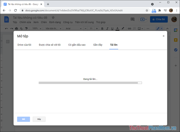The width and height of the screenshot is (180, 132).
Task: Switch to the Gần đây tab
Action: point(98,45)
